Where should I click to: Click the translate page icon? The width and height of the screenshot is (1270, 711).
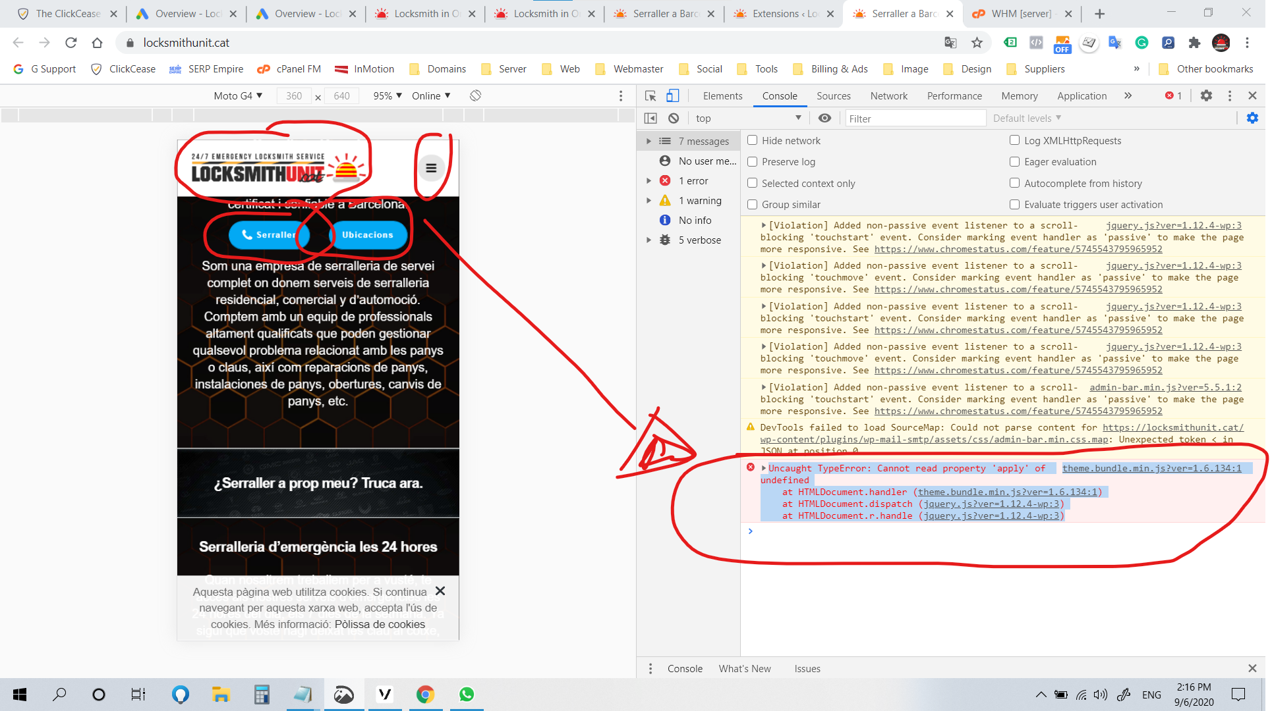[x=950, y=43]
